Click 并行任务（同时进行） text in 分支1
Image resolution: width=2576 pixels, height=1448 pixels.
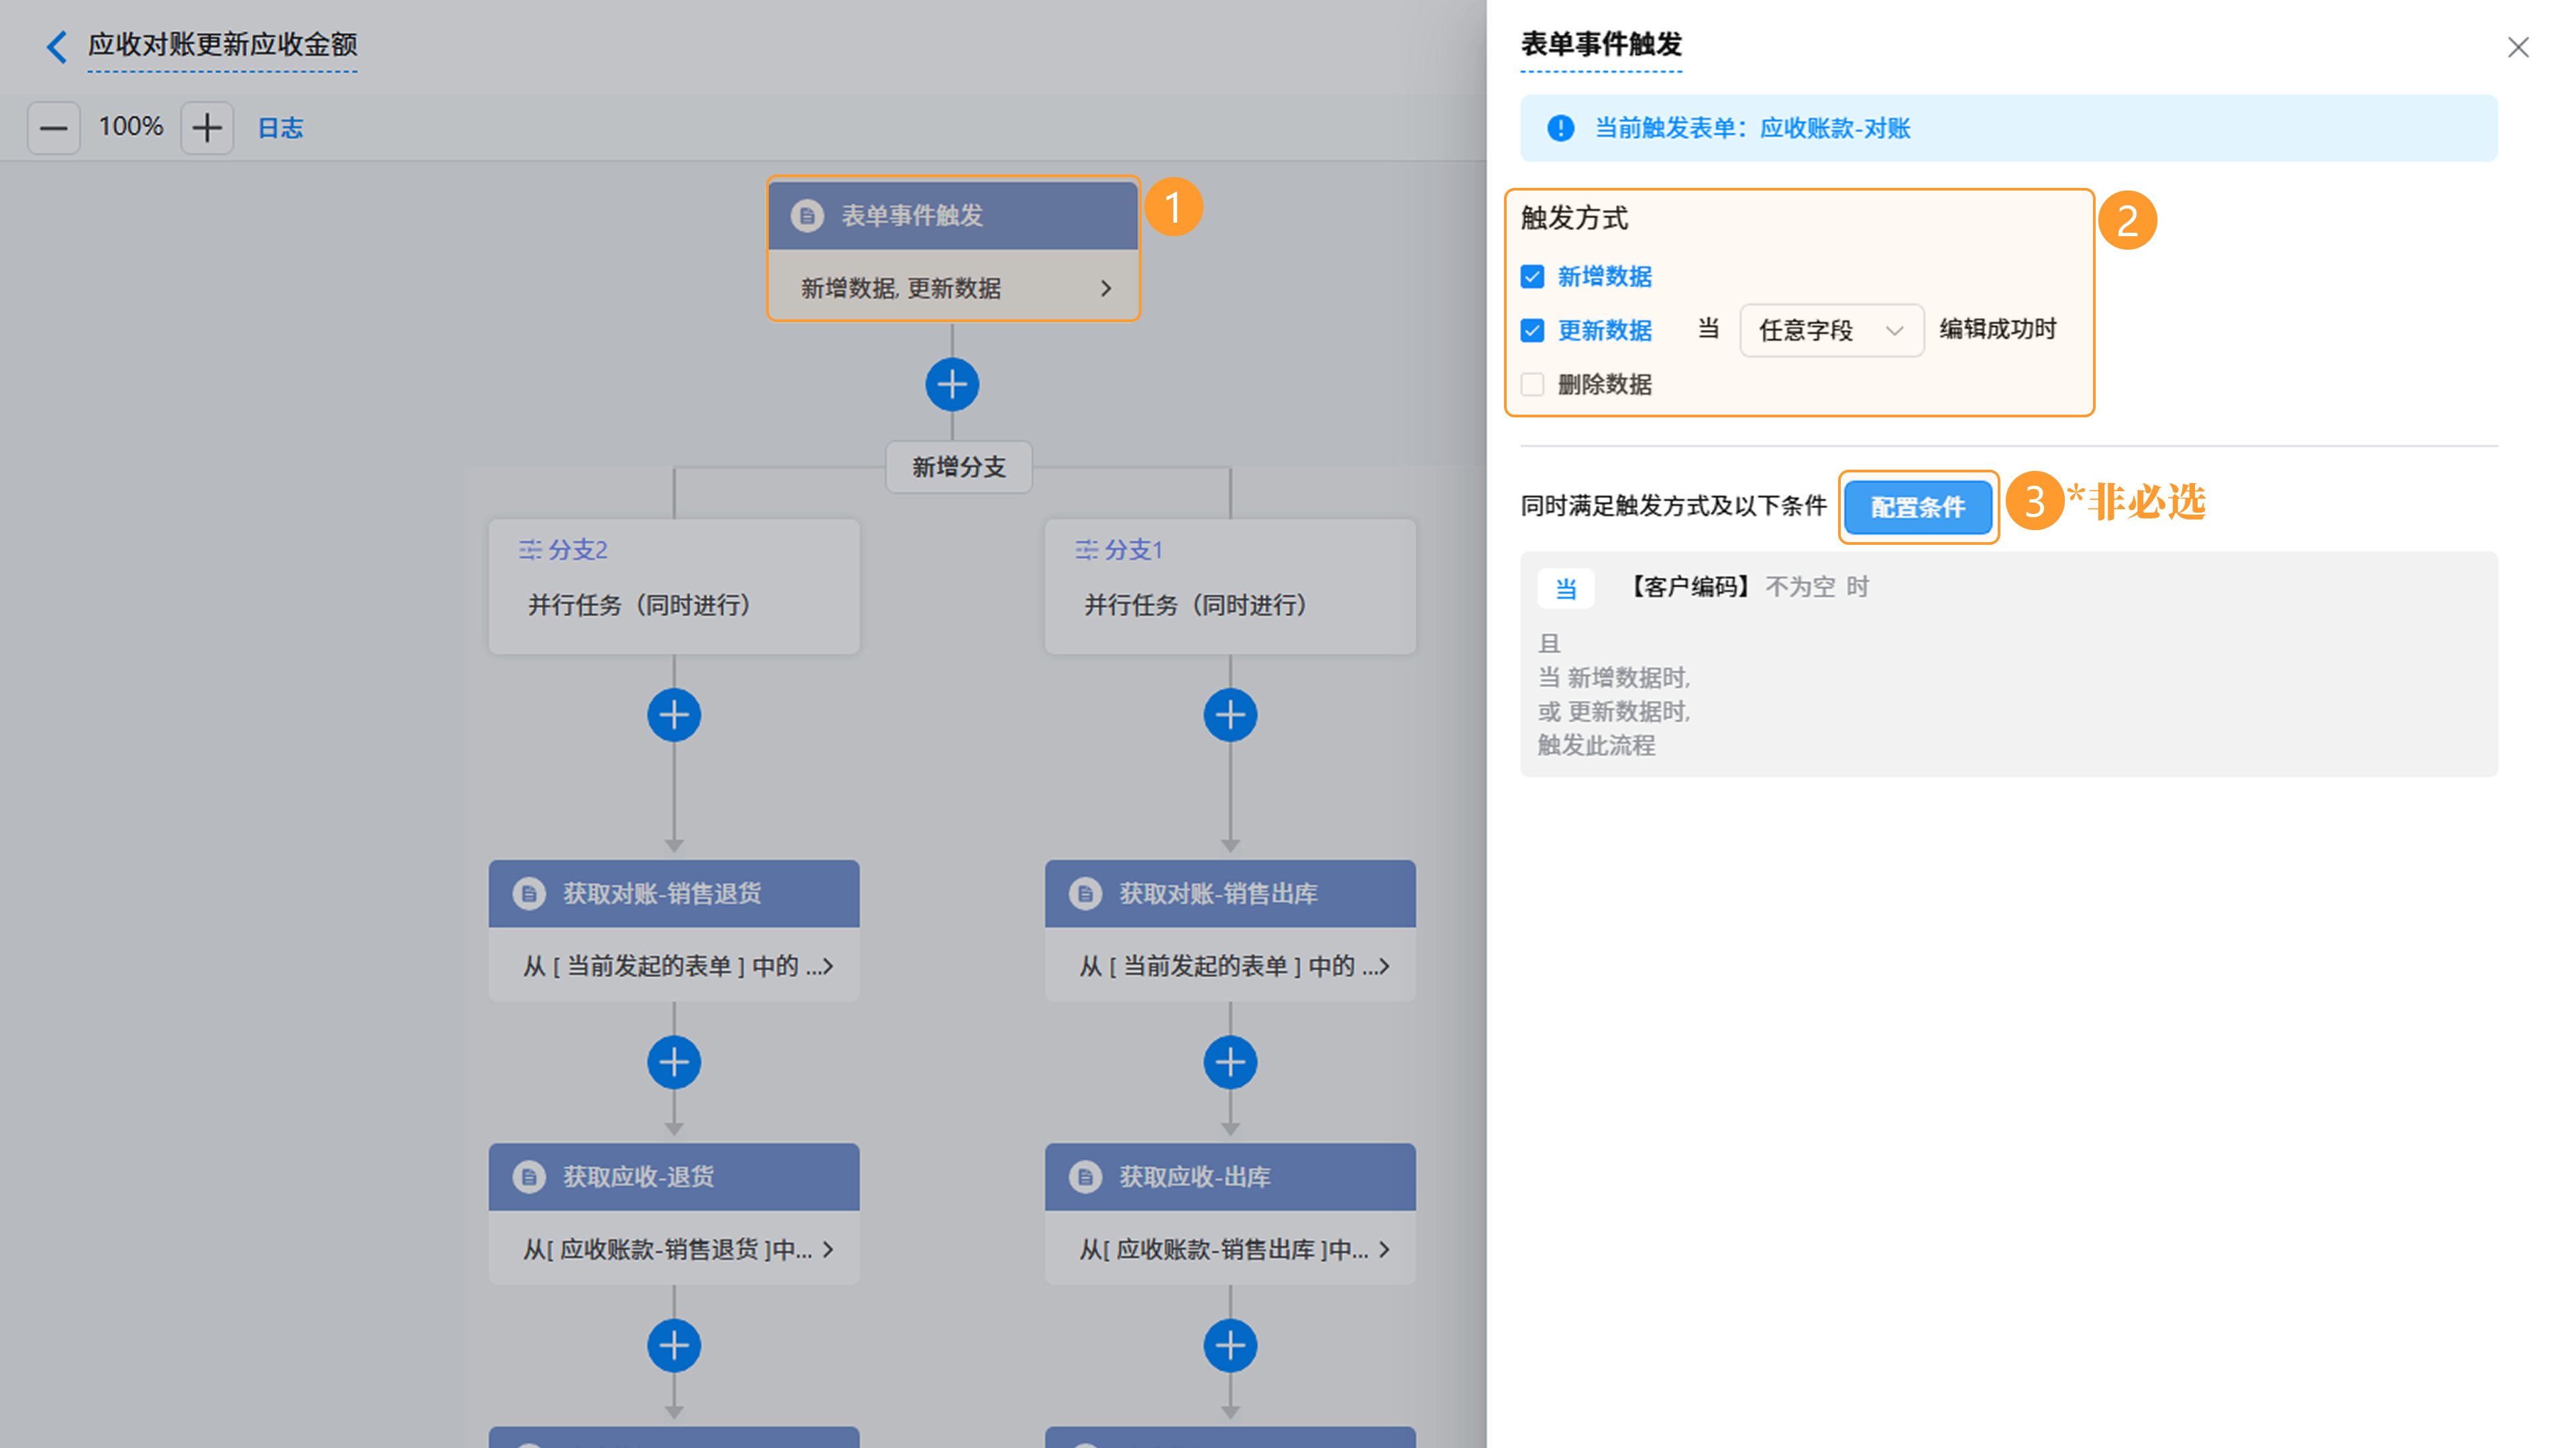[x=1195, y=605]
